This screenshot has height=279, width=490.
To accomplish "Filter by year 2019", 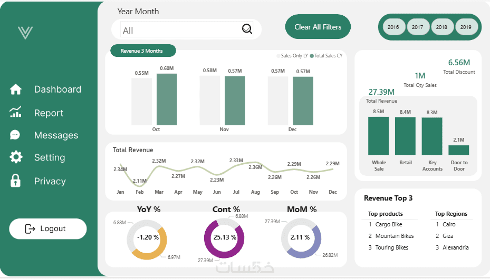I will point(466,27).
